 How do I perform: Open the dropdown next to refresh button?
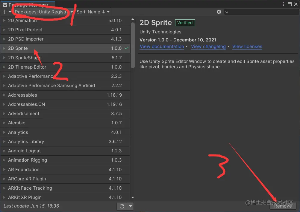tap(131, 206)
